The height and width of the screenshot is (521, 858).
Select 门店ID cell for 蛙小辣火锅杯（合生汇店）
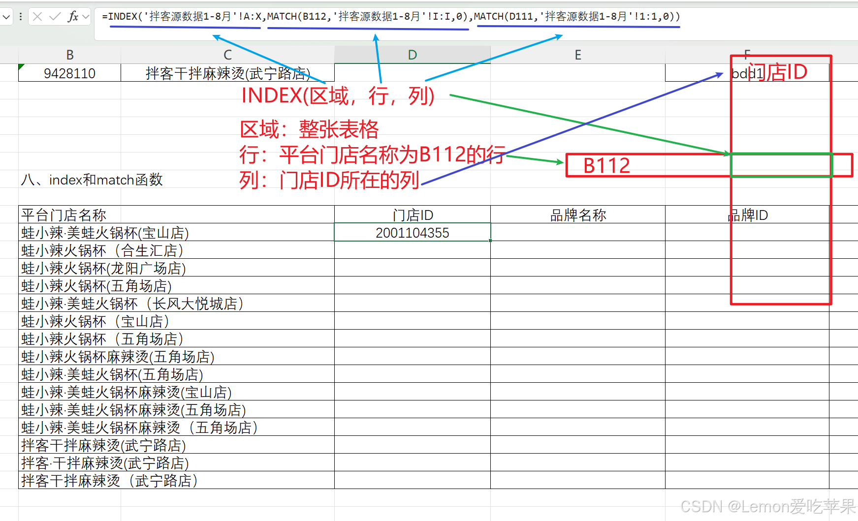[413, 250]
